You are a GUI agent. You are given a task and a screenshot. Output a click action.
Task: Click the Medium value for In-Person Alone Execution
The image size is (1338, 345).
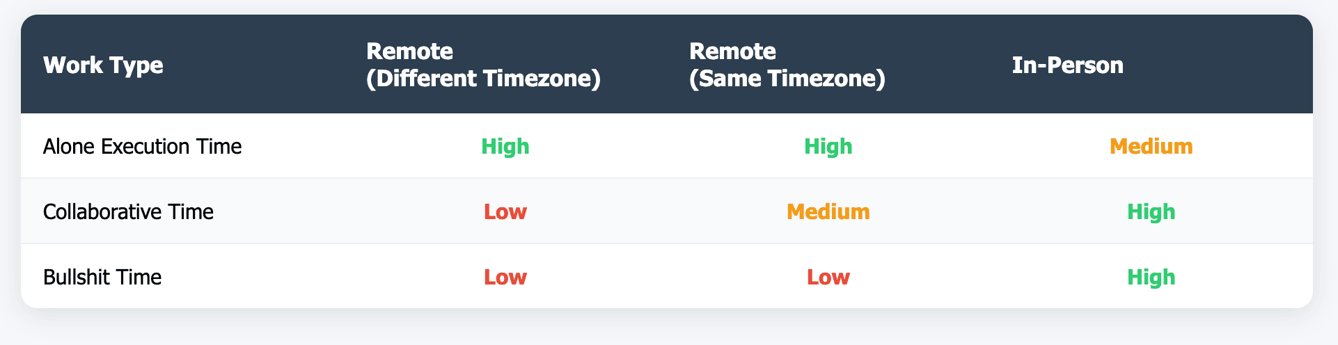(x=1151, y=146)
